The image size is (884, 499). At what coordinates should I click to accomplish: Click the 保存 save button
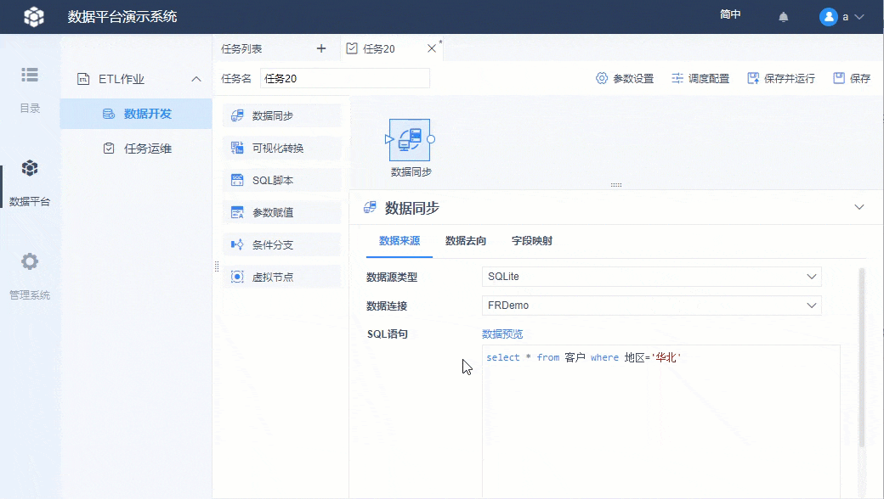pyautogui.click(x=852, y=79)
